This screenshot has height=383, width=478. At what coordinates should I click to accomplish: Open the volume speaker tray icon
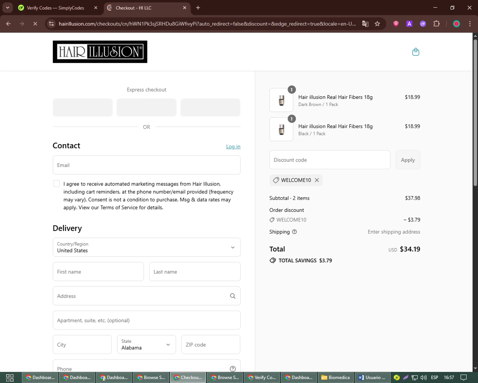coord(424,378)
